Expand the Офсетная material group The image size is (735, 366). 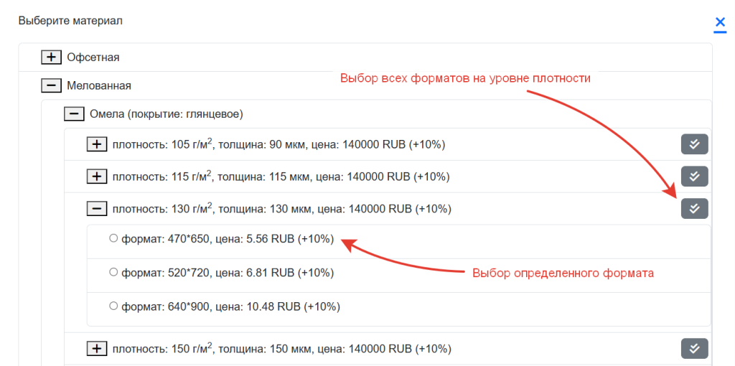(x=51, y=57)
